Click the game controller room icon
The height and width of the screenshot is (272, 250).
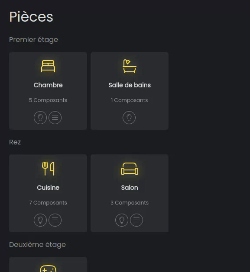point(48,269)
